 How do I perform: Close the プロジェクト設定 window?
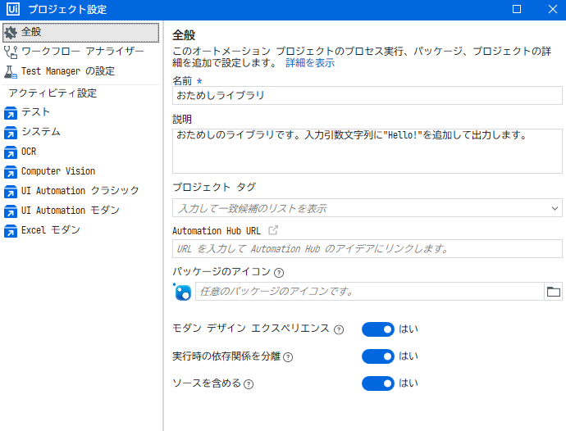(552, 9)
